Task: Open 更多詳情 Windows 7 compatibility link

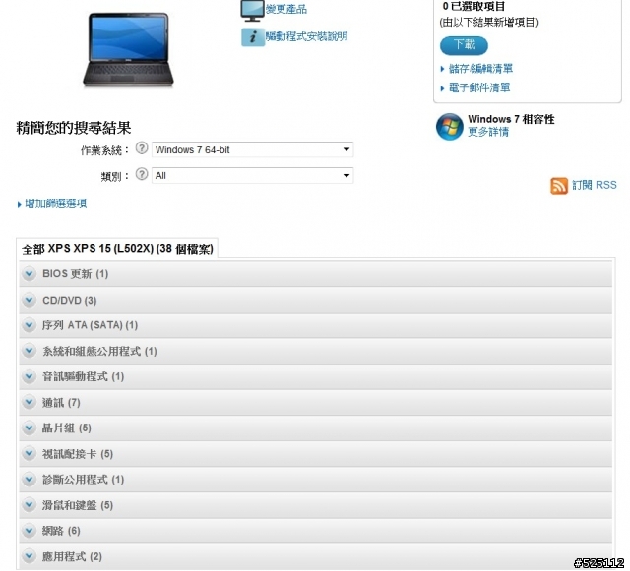Action: 488,132
